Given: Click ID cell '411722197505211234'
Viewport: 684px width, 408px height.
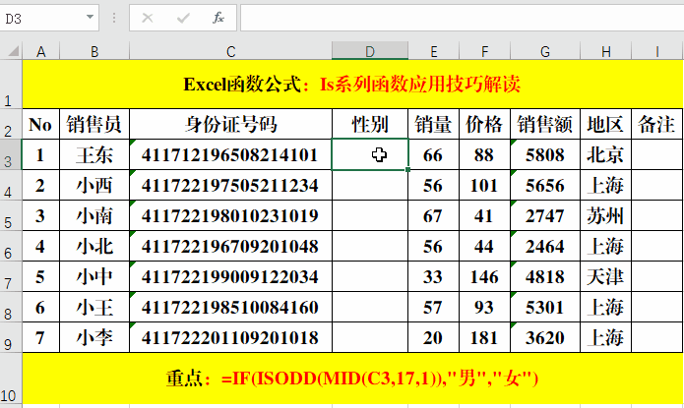Looking at the screenshot, I should (x=230, y=185).
